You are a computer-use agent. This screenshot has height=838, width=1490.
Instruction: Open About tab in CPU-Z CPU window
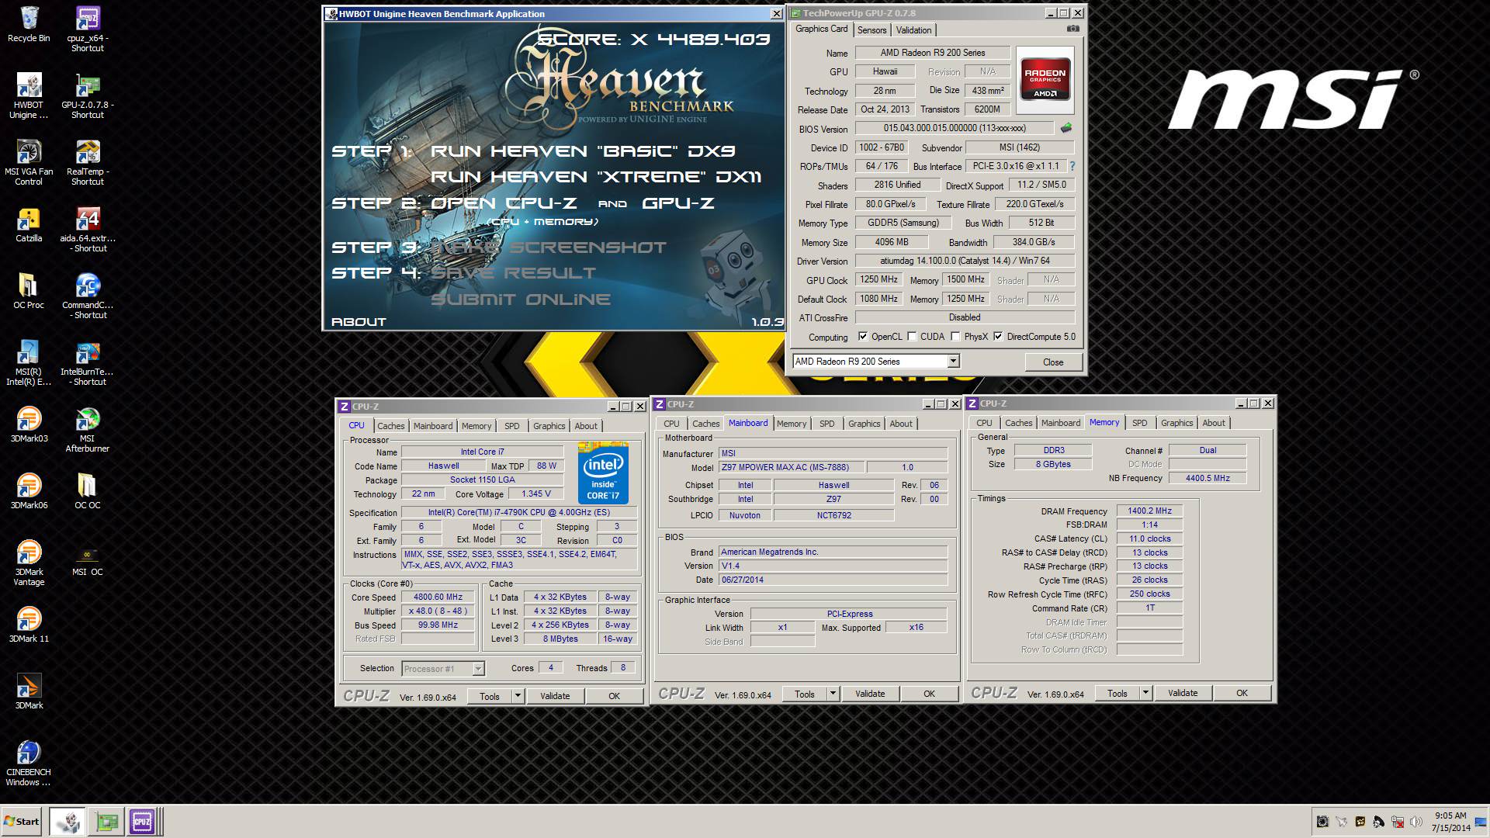pos(586,426)
